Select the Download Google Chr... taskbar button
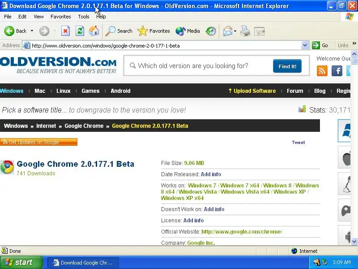Viewport: 358px width, 269px height. (83, 263)
